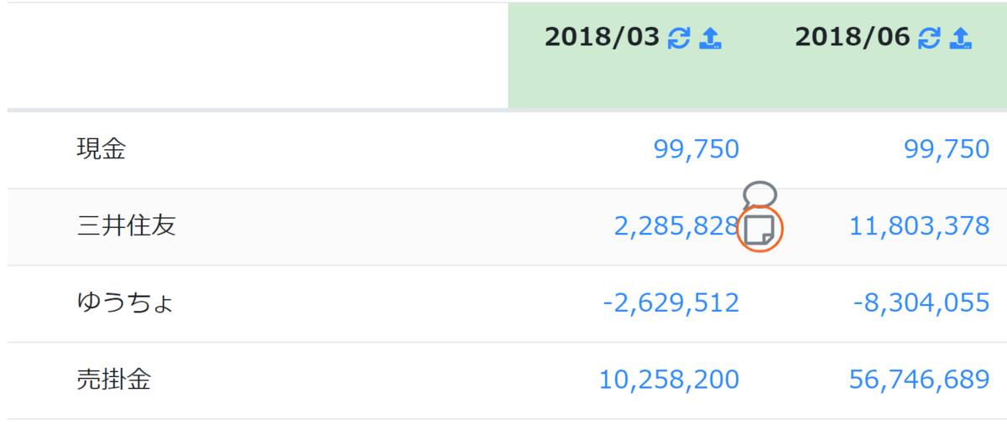Open 三井住友 amount 2,285,828
Screen dimensions: 1007x424
(676, 226)
